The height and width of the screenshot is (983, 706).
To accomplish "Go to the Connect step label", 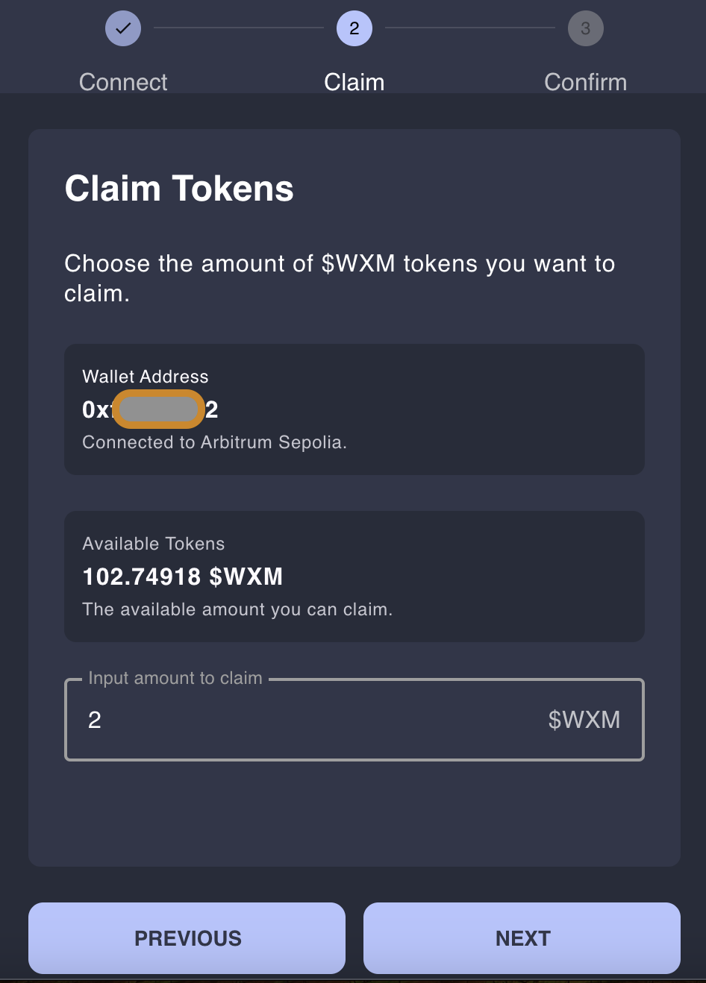I will pyautogui.click(x=123, y=82).
